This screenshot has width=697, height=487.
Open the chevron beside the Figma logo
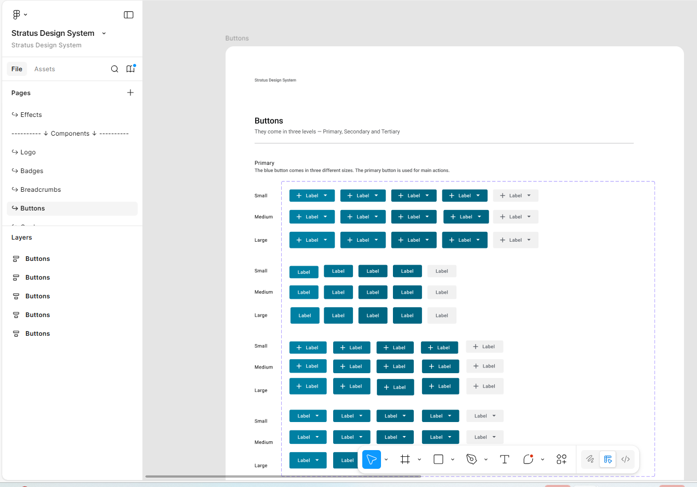point(25,15)
